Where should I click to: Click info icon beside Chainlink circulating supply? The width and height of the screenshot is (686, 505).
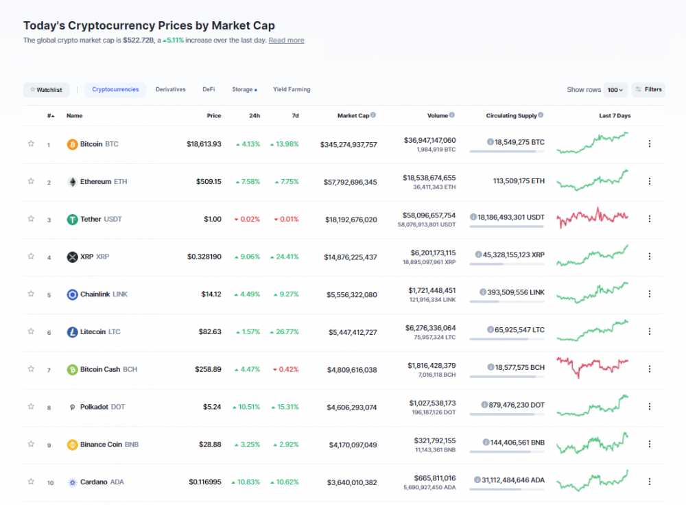click(483, 292)
